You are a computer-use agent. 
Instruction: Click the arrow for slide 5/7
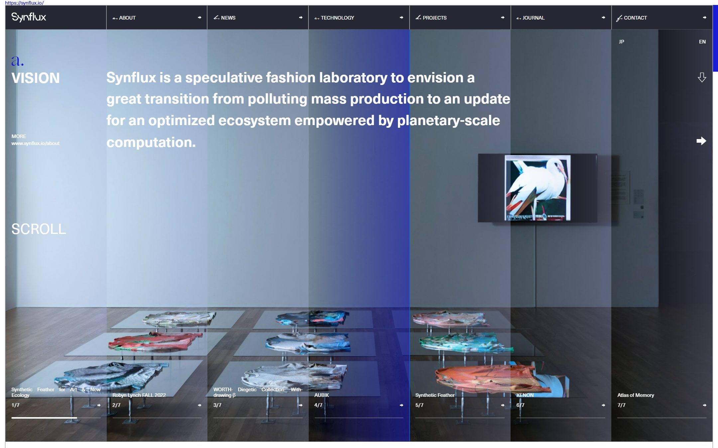point(503,405)
